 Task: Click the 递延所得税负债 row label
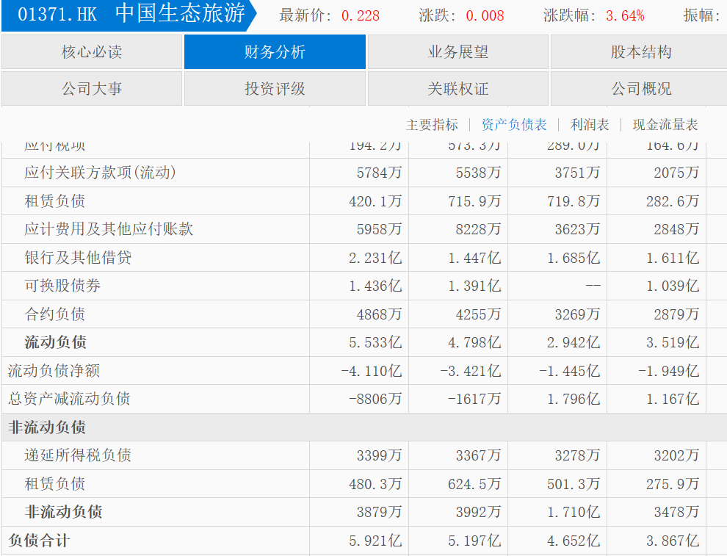(x=78, y=455)
